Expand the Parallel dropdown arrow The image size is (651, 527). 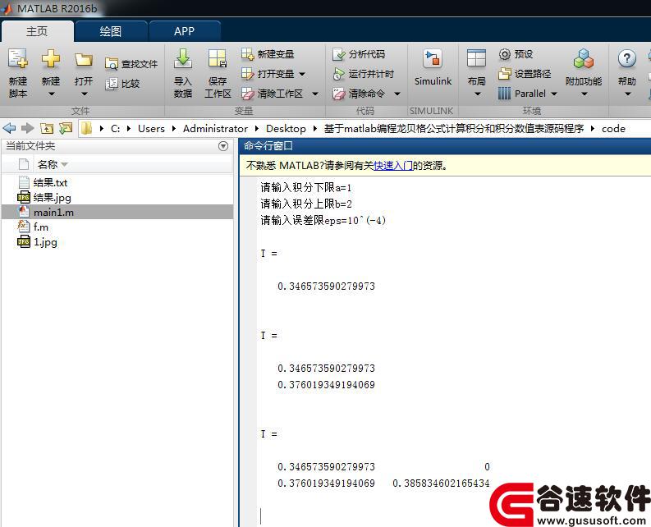tap(554, 94)
